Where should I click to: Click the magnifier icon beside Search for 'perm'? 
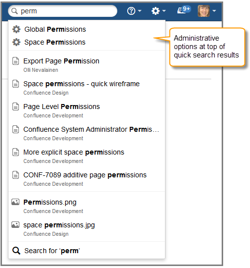[x=16, y=251]
